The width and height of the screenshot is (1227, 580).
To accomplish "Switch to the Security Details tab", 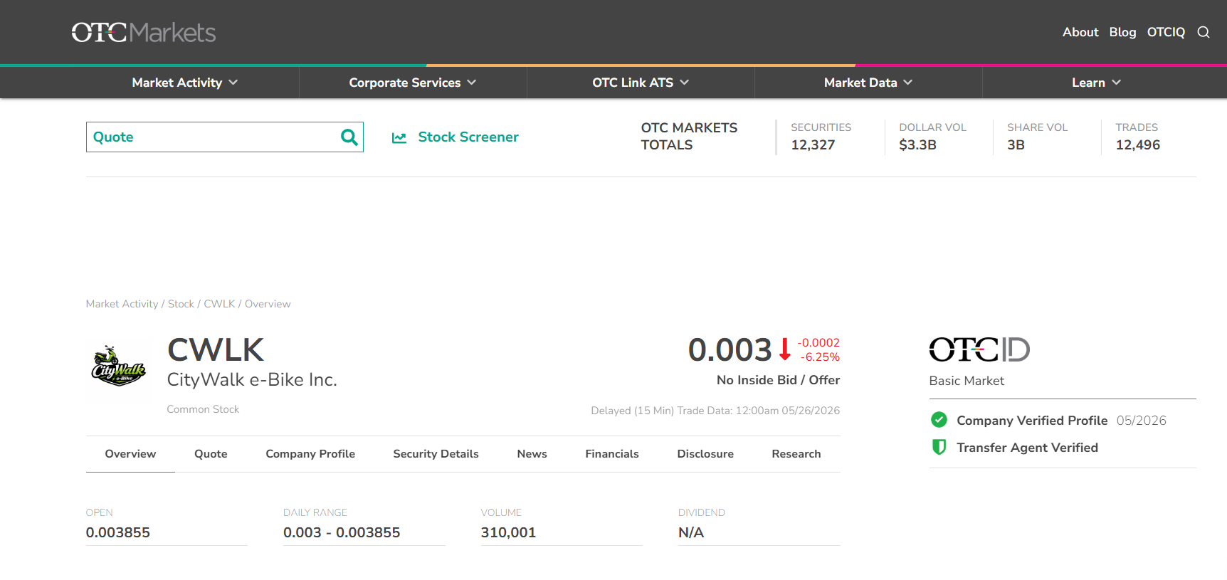I will [x=436, y=454].
